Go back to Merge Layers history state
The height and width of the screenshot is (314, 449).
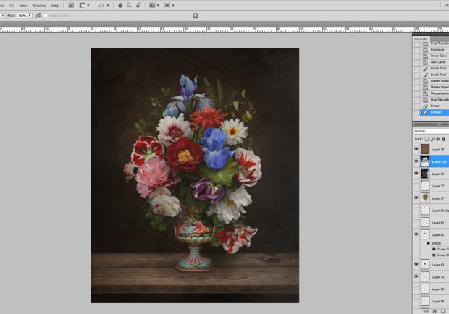(439, 93)
